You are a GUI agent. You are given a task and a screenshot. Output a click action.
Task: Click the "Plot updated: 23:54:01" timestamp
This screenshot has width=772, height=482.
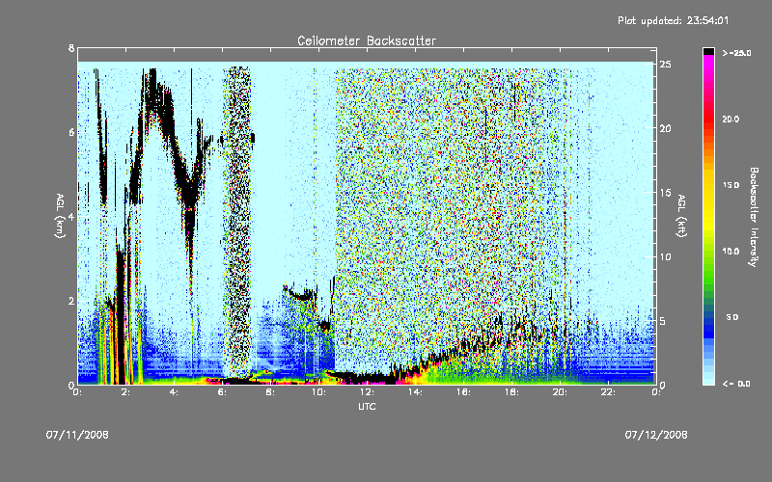(673, 20)
